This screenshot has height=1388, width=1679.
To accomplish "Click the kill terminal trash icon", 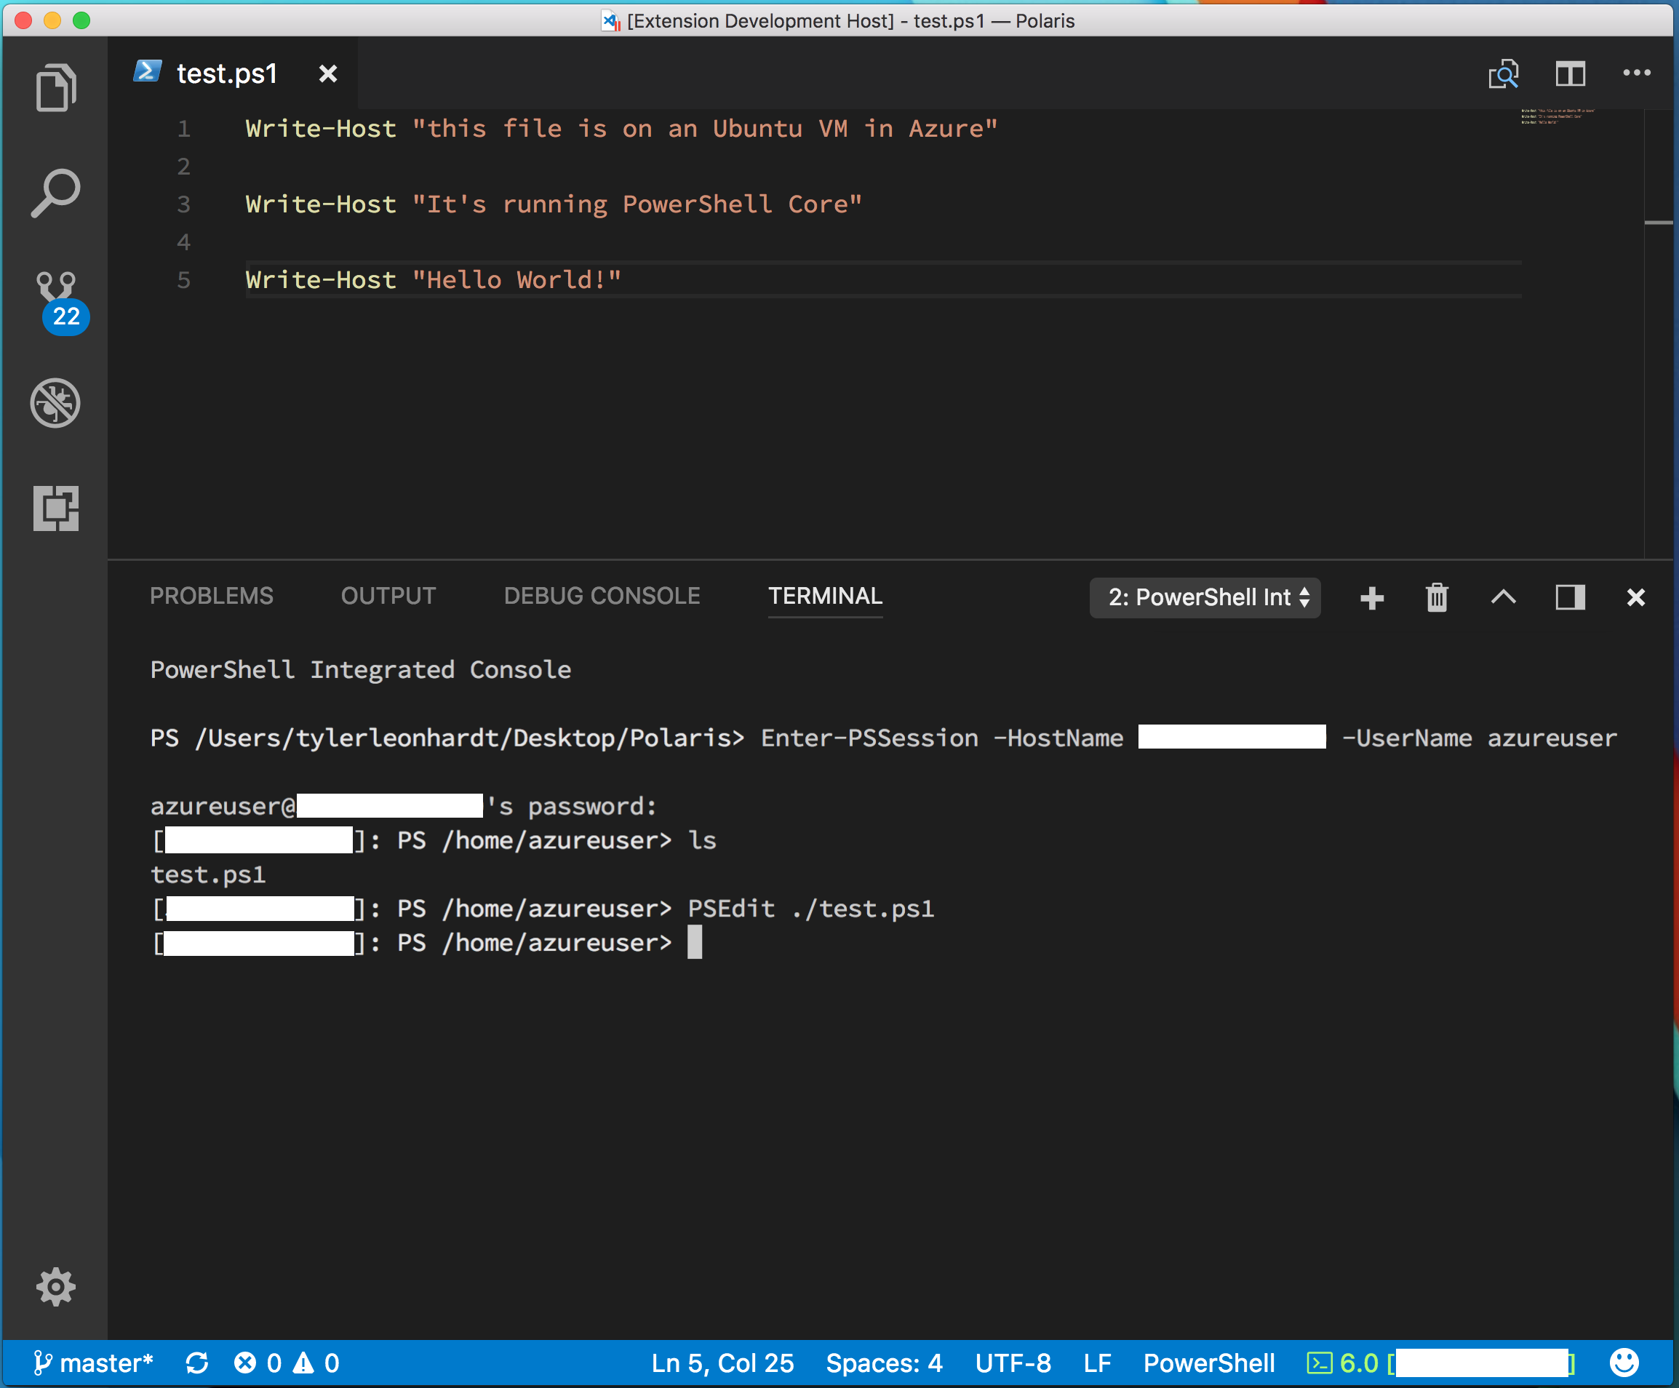I will click(x=1435, y=596).
